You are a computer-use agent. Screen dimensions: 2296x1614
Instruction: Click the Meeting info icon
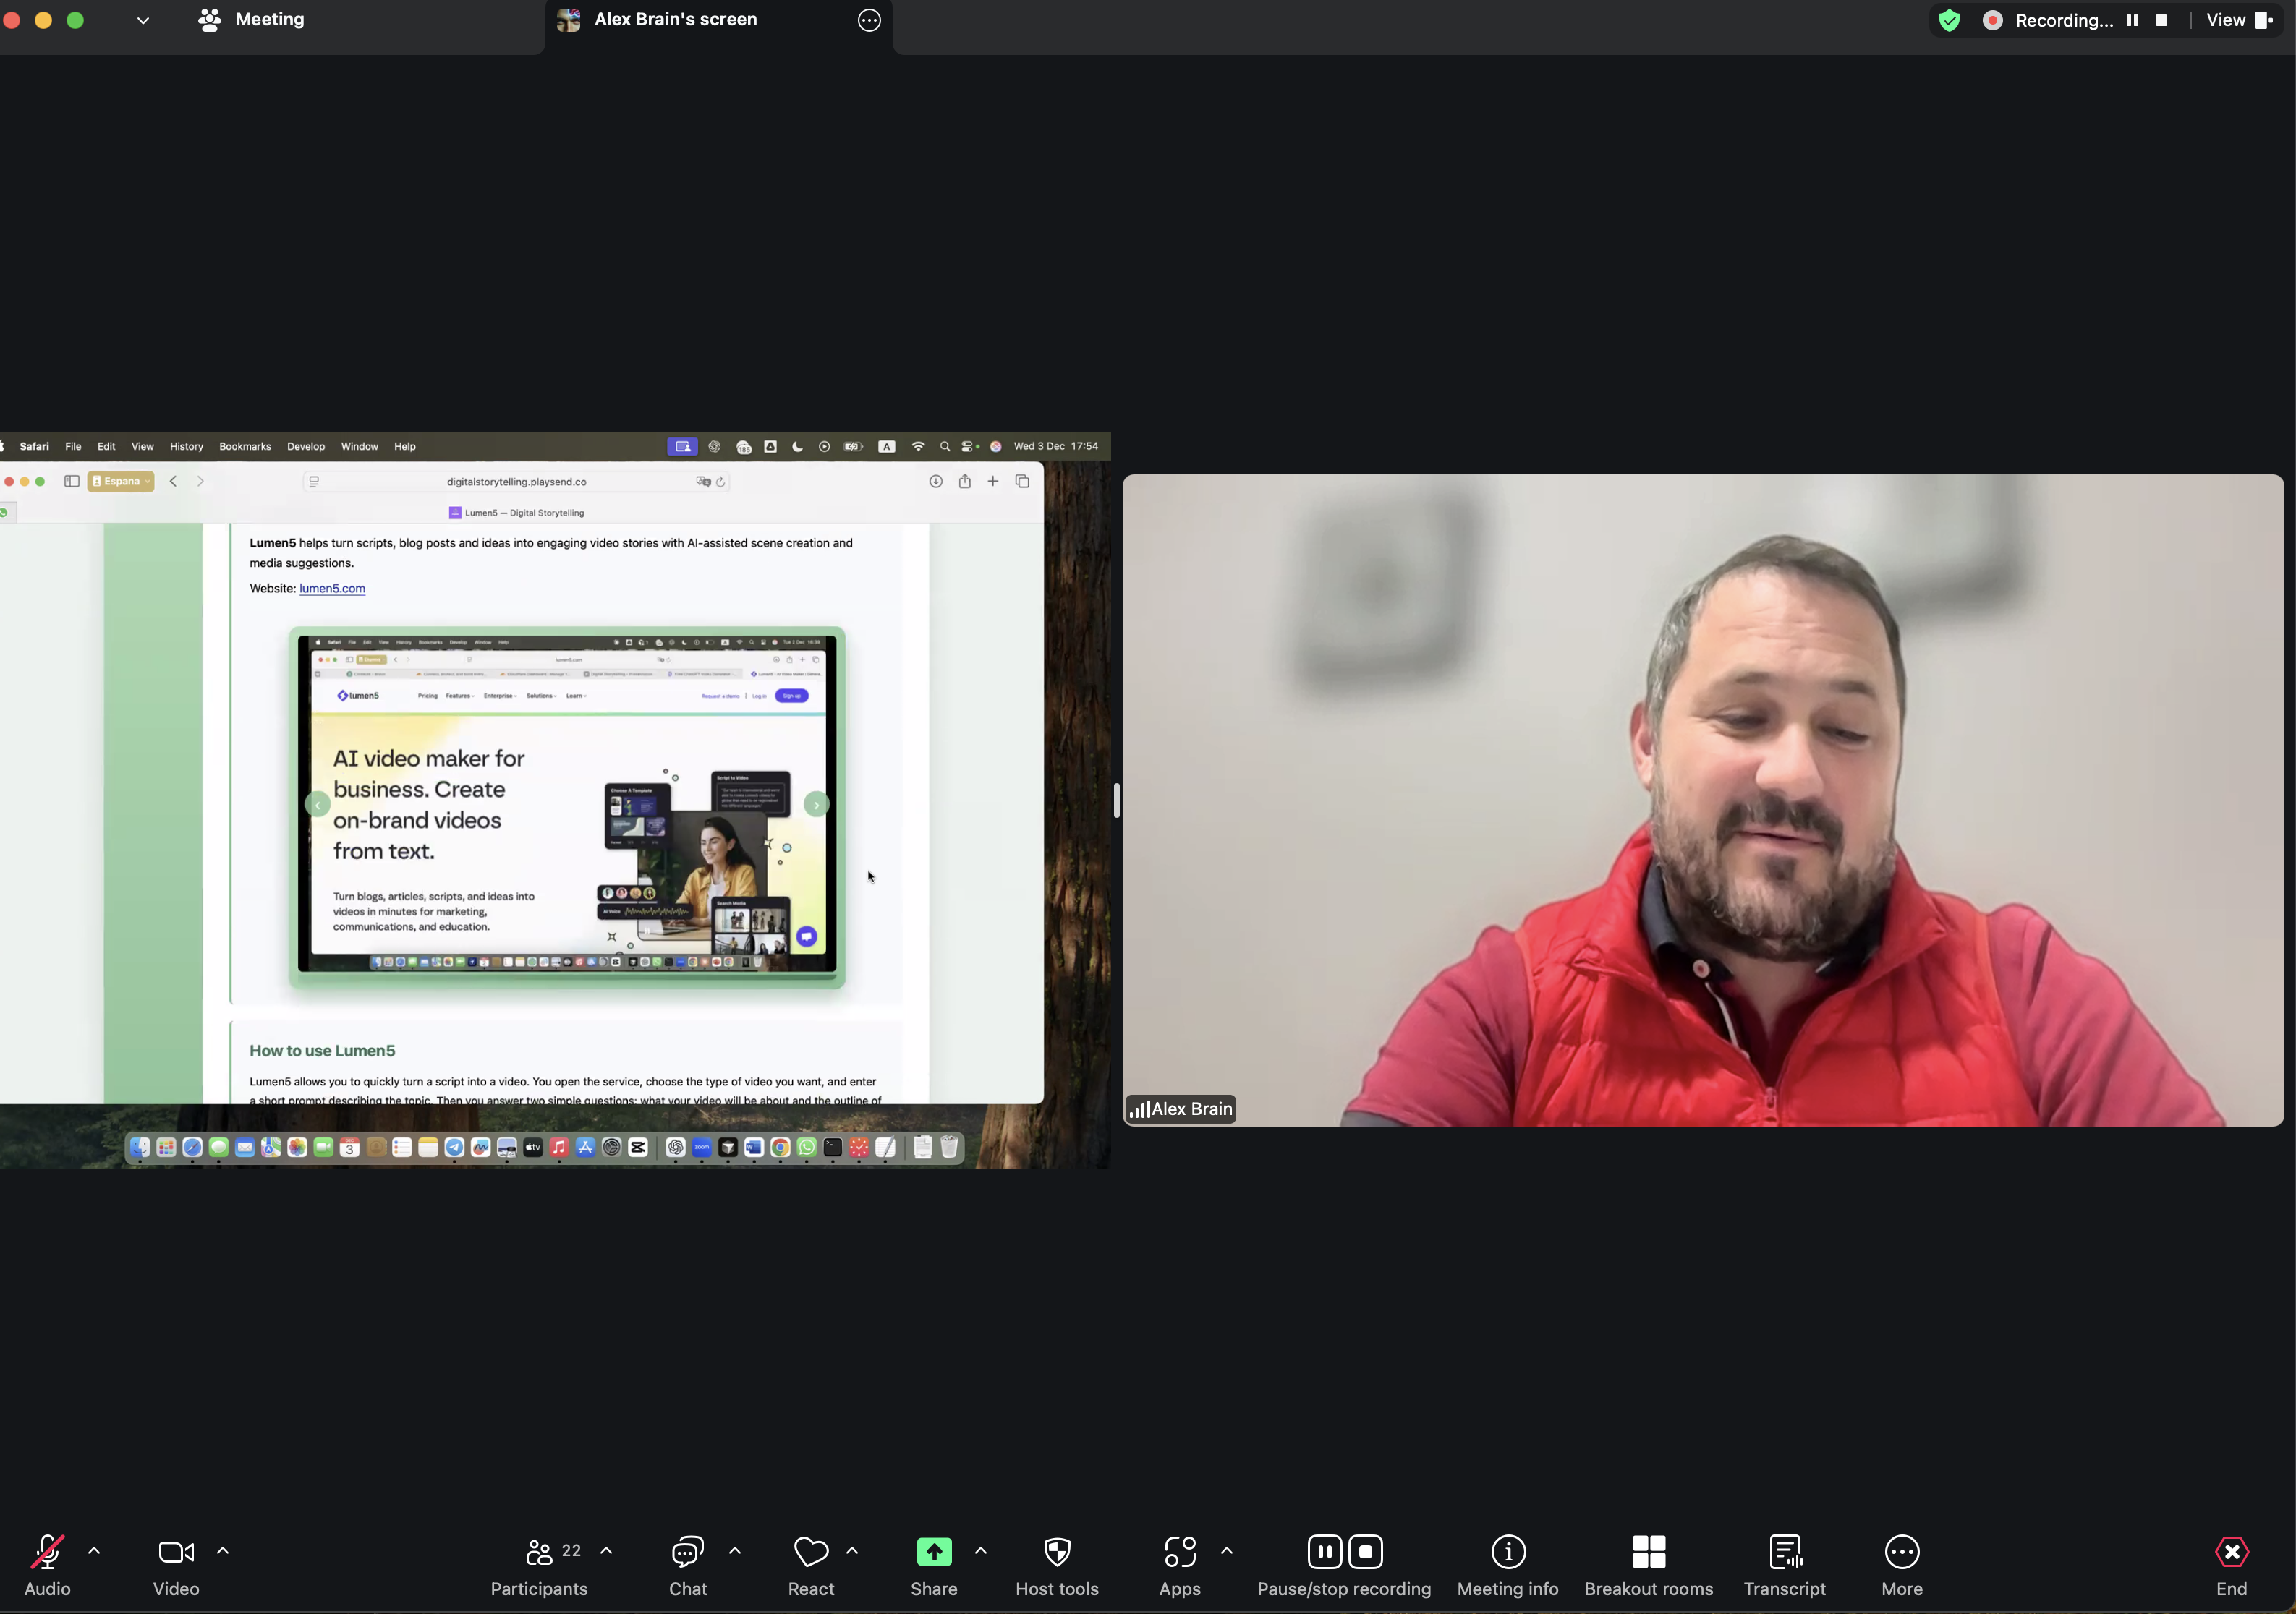click(1508, 1552)
